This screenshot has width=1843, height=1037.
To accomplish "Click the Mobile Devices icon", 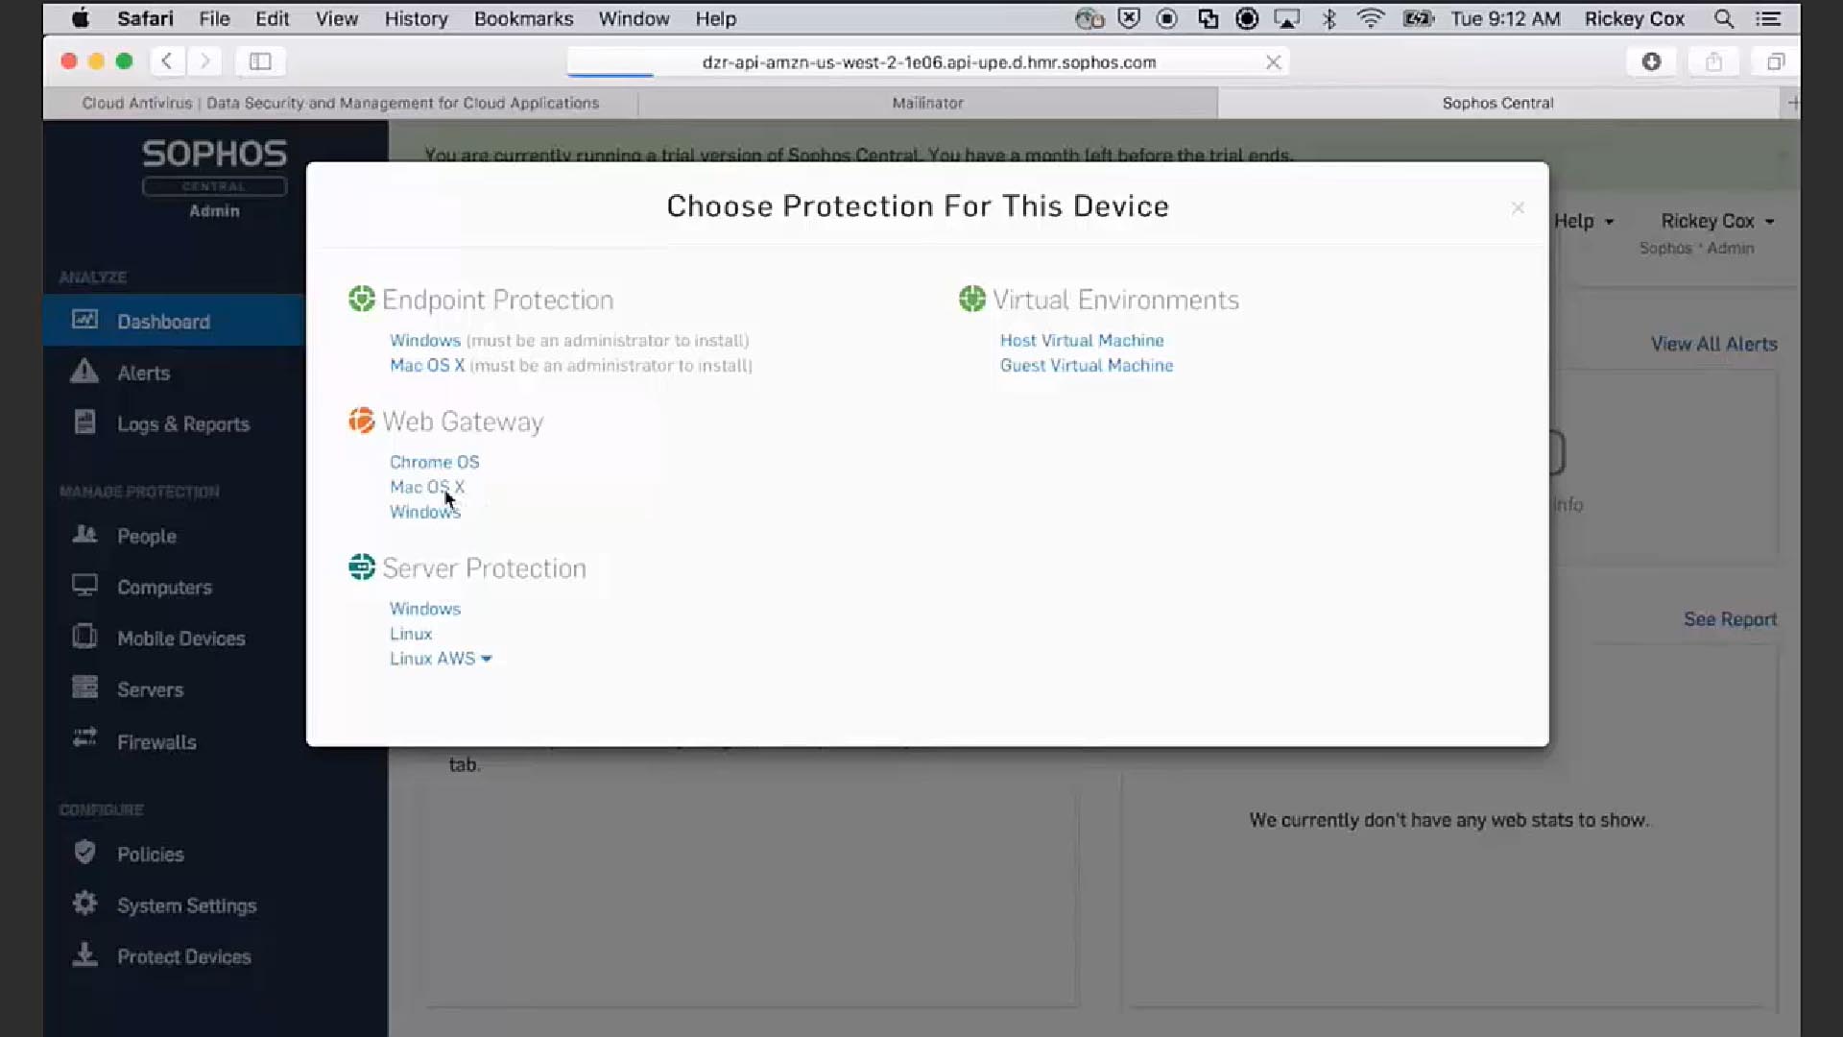I will [x=84, y=637].
